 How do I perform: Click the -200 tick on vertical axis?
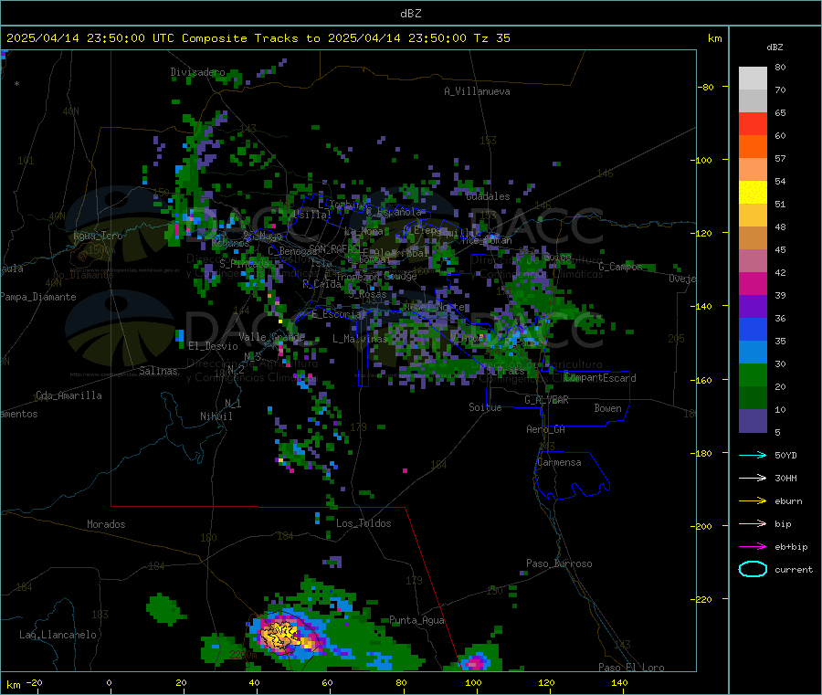701,526
